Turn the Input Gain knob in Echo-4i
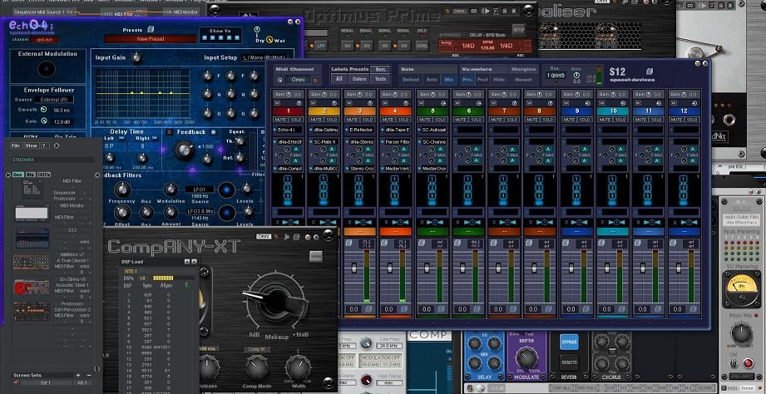Screen dimensions: 766x394 tap(136, 58)
